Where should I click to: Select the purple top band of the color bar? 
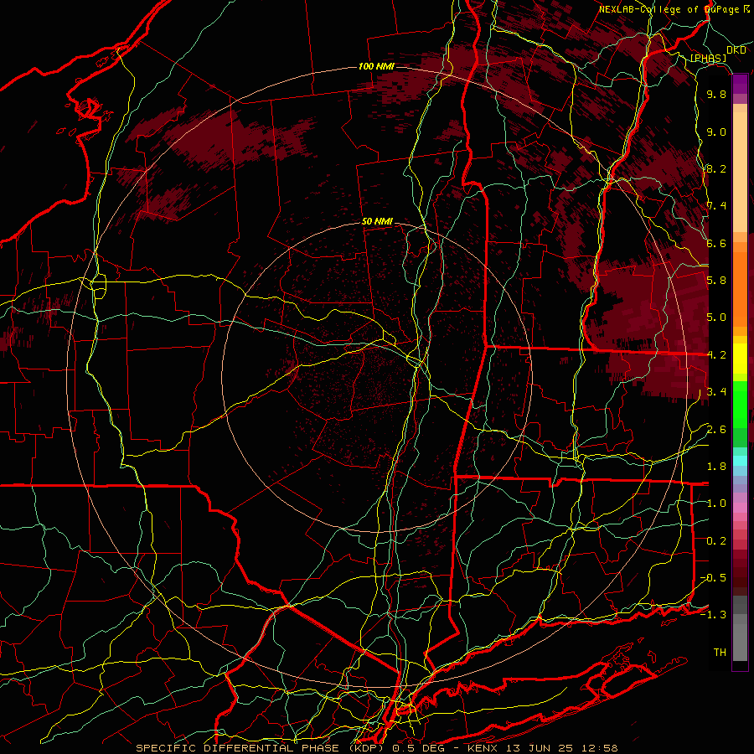[740, 85]
